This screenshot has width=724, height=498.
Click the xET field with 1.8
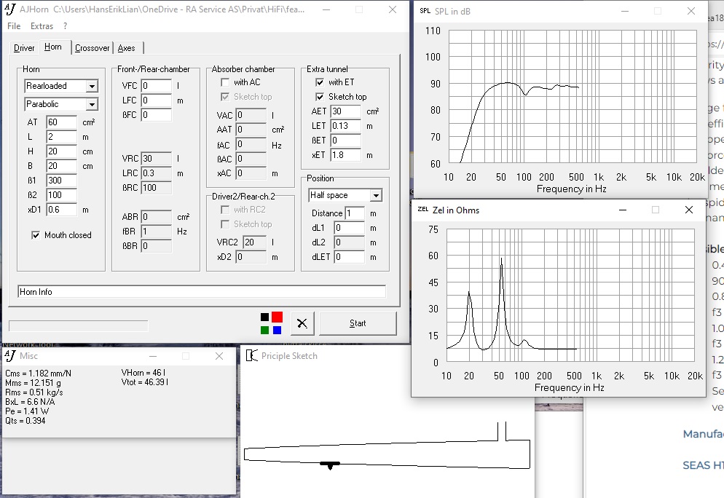346,155
